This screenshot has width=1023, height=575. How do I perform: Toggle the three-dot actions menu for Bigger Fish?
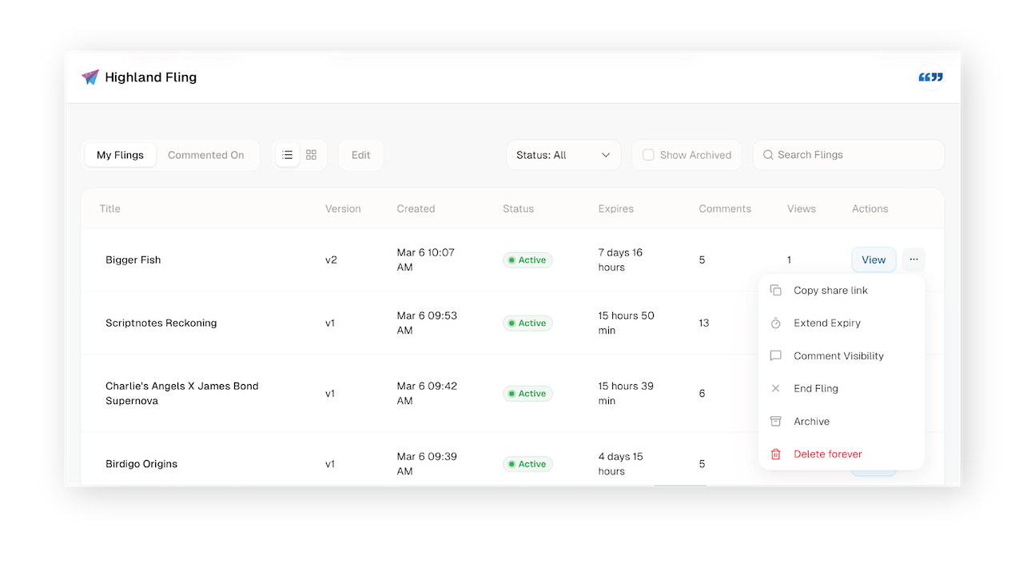pos(914,260)
